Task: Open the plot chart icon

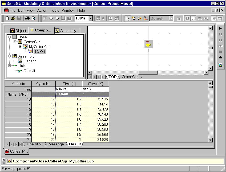Action: 220,65
